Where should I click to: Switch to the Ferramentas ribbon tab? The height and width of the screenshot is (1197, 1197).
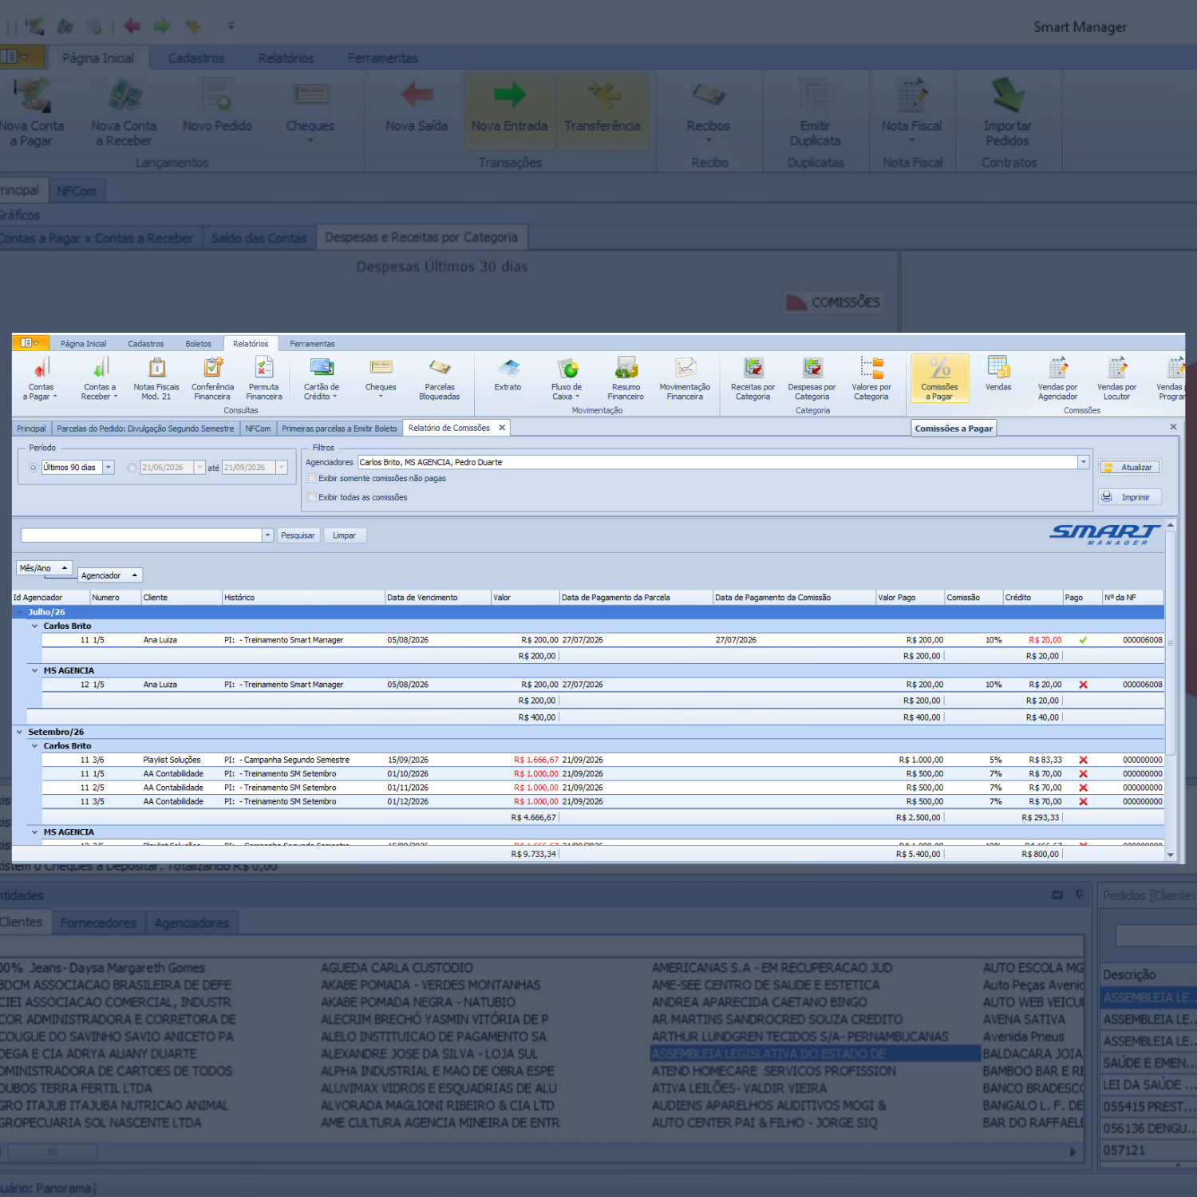point(312,344)
